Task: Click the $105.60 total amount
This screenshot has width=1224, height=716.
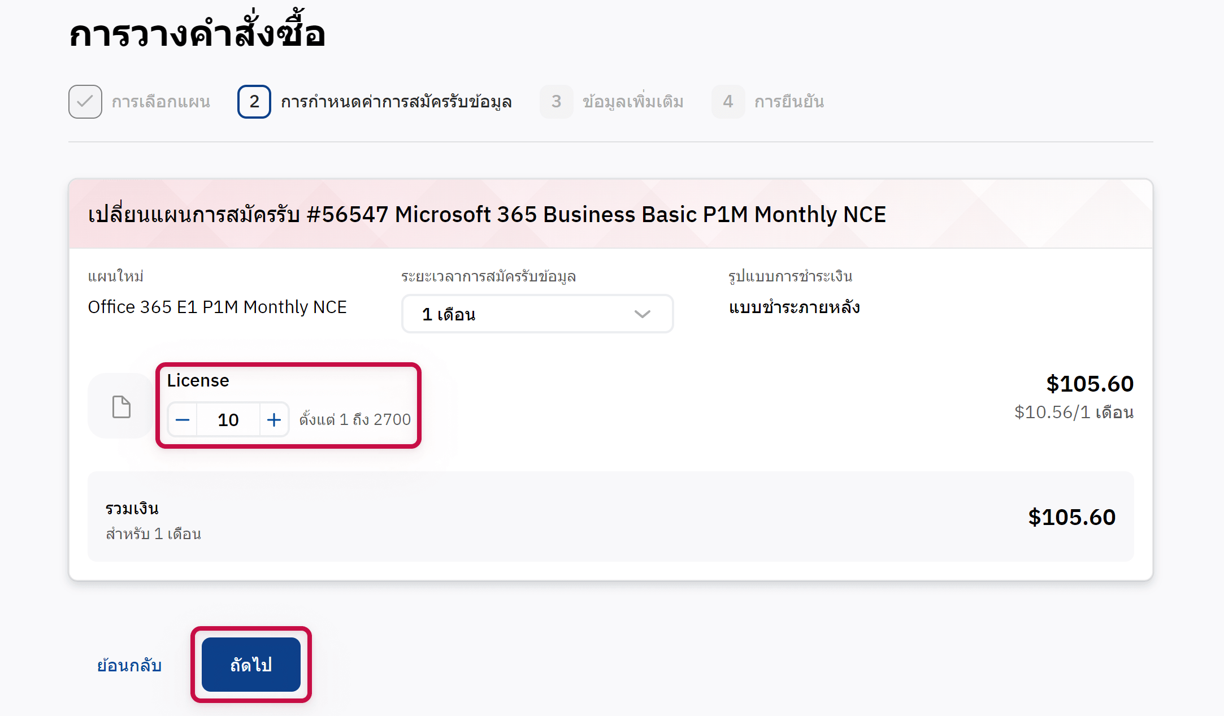Action: pos(1071,517)
